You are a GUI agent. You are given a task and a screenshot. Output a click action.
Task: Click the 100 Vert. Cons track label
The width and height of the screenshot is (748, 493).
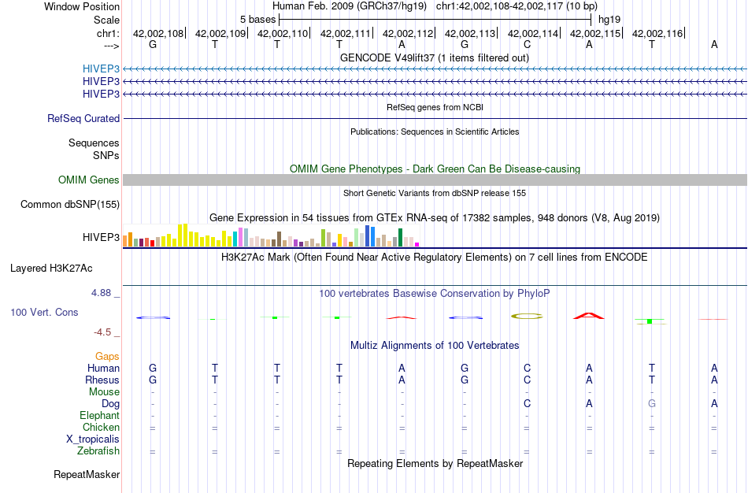pyautogui.click(x=44, y=312)
